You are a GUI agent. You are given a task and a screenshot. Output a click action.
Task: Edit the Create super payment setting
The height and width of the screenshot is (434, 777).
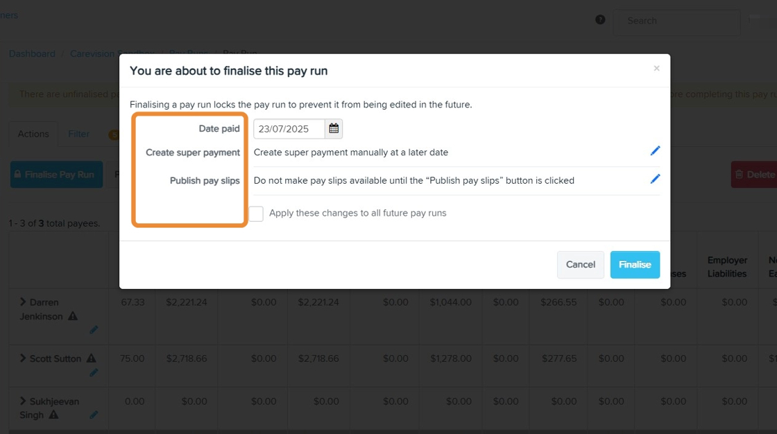point(655,151)
